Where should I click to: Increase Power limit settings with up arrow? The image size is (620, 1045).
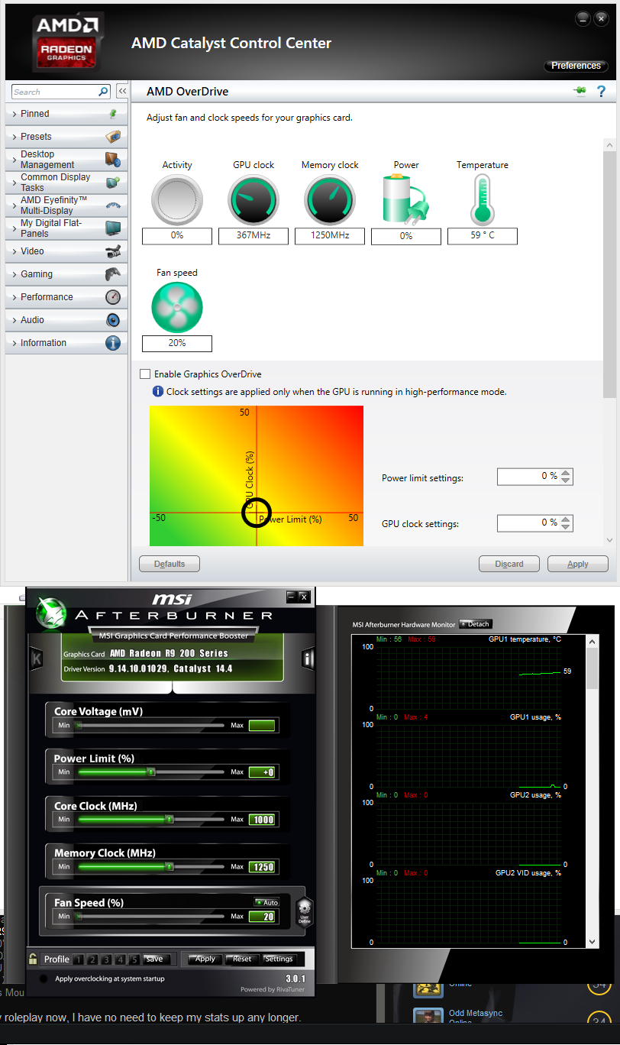click(x=565, y=473)
